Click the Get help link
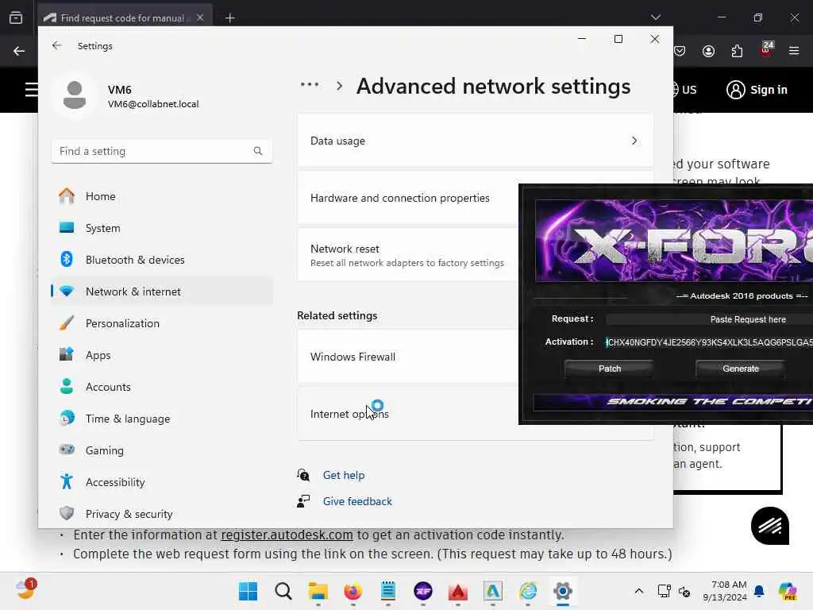813x610 pixels. pos(344,475)
